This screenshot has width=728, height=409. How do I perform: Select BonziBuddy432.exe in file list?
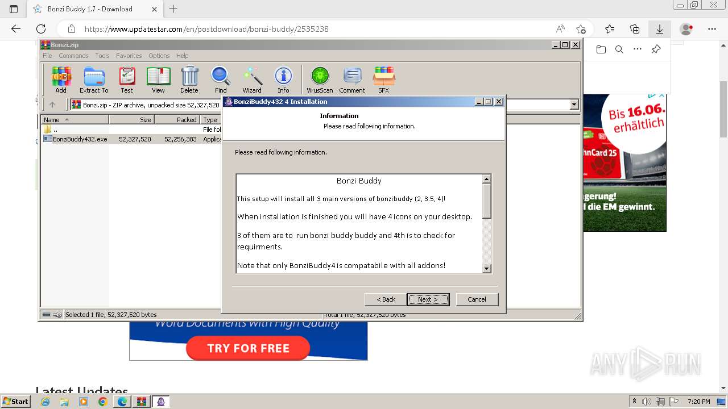[80, 139]
